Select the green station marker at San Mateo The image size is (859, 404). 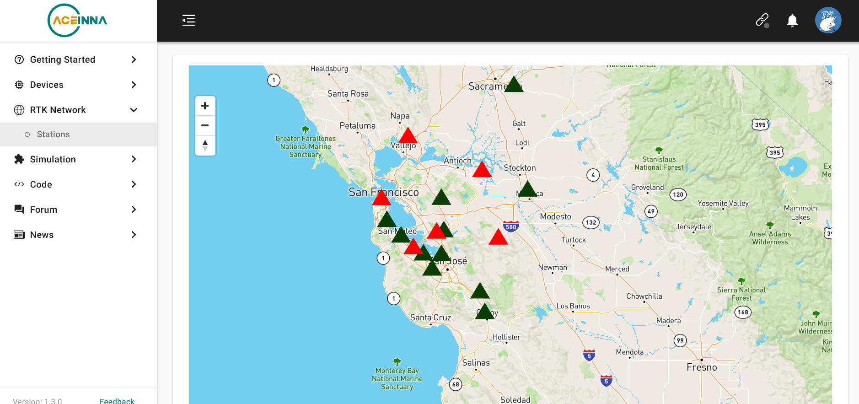point(401,235)
